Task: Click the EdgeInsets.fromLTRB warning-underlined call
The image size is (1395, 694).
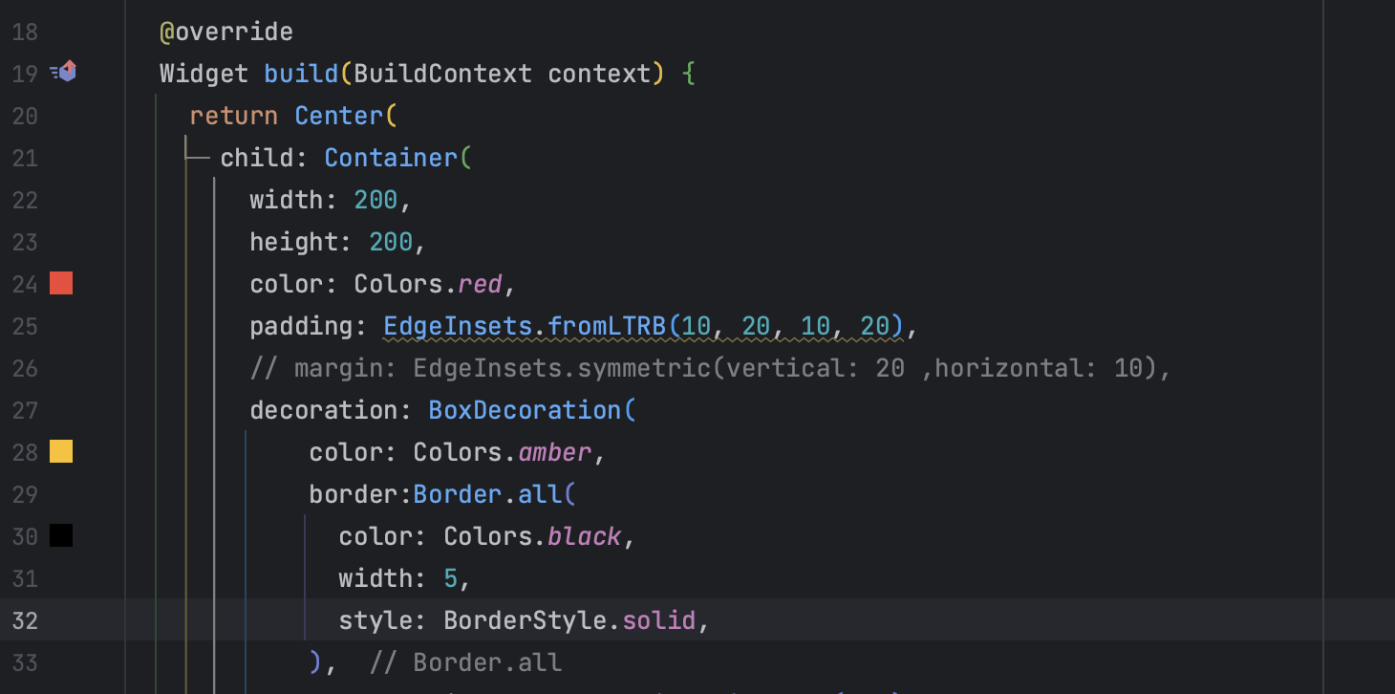Action: tap(644, 326)
